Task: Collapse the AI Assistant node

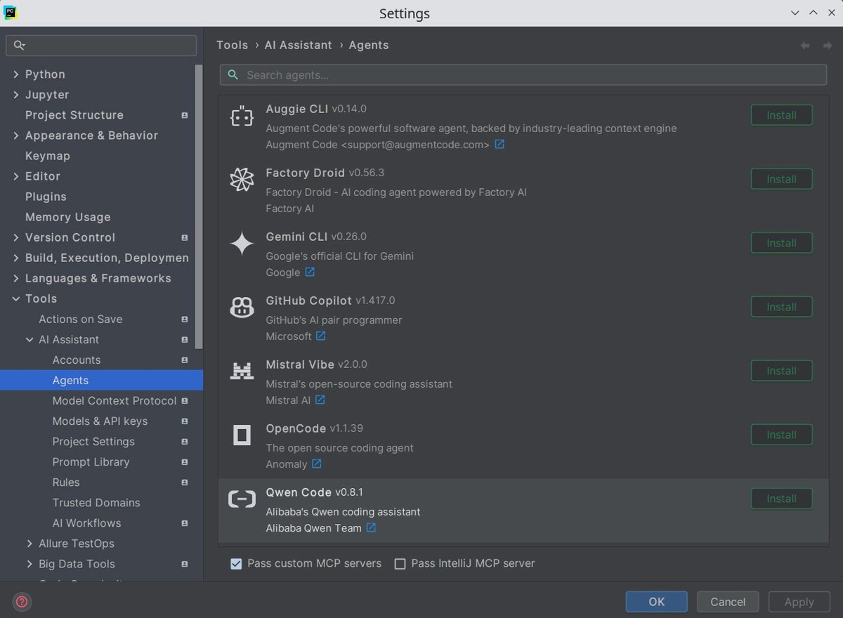Action: pyautogui.click(x=30, y=339)
